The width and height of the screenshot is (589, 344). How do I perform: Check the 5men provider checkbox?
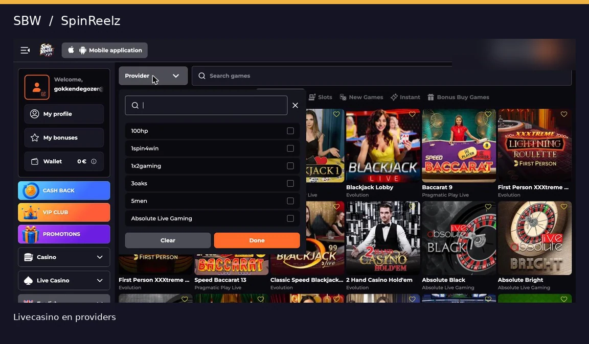click(290, 201)
